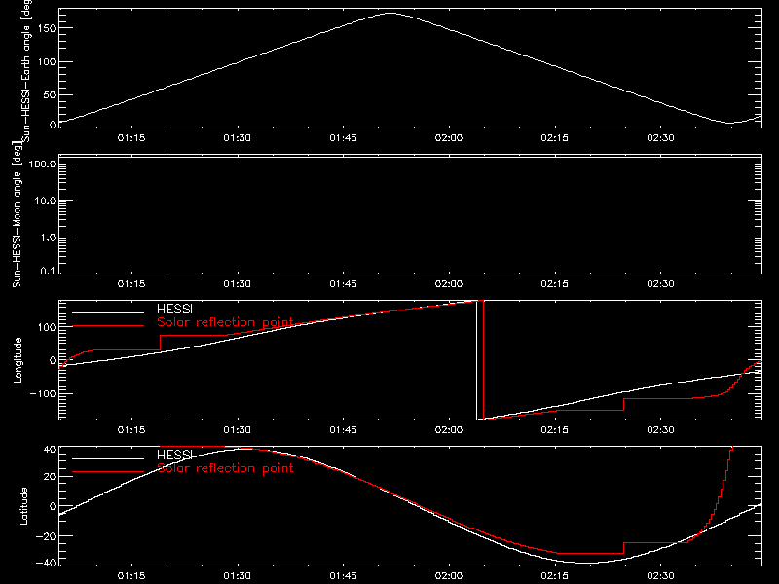This screenshot has height=584, width=779.
Task: Select 02:30 under the Sun-HESSI-Earth angle plot
Action: [x=660, y=137]
